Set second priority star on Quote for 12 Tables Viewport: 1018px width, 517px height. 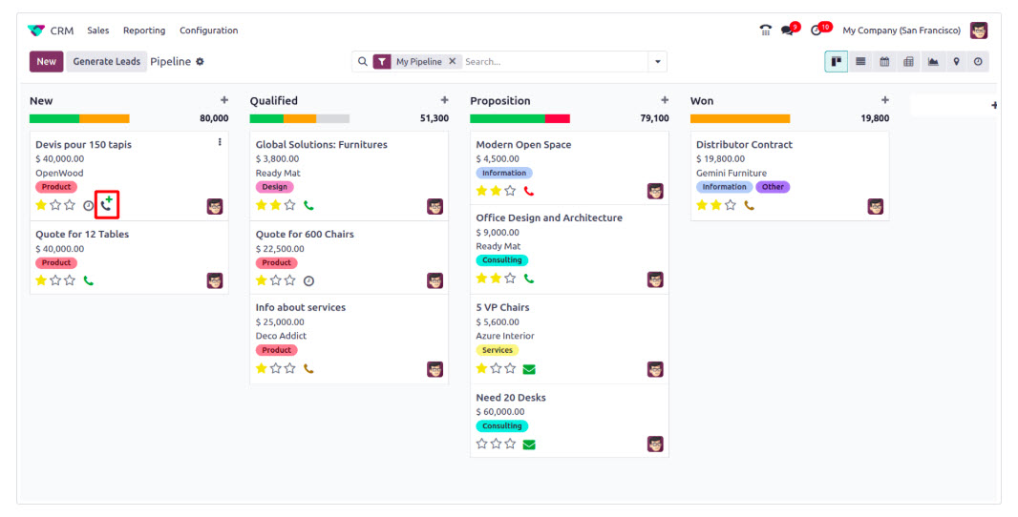click(55, 280)
